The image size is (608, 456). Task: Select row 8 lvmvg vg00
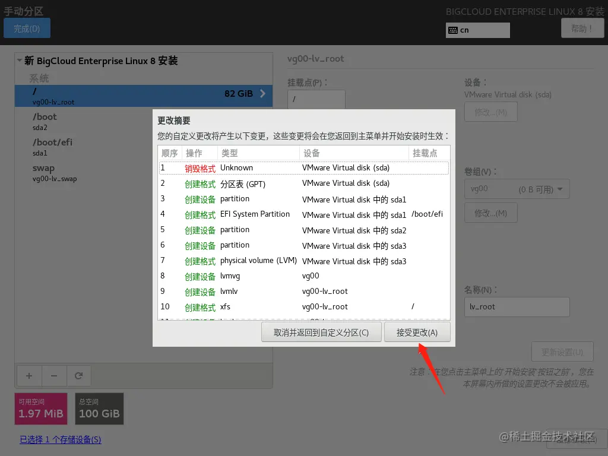pyautogui.click(x=303, y=276)
